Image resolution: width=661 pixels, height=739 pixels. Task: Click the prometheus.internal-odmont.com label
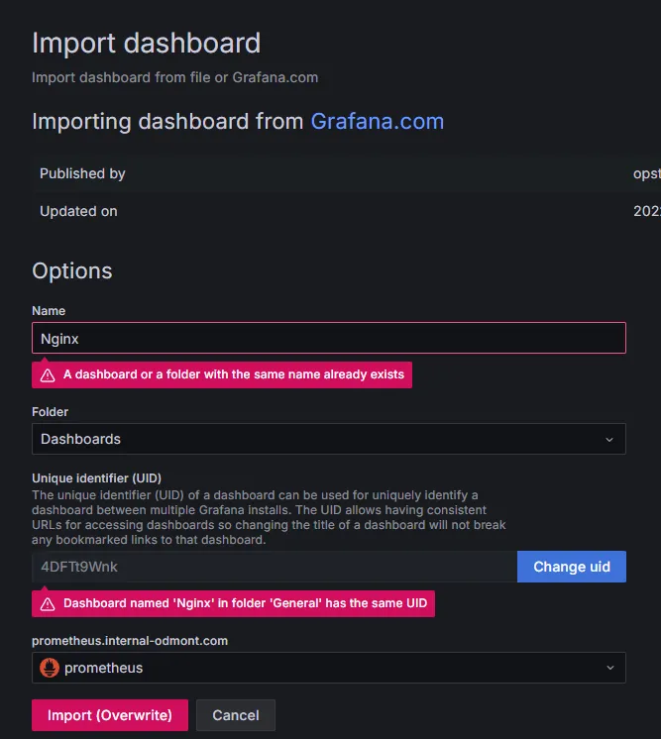coord(130,641)
